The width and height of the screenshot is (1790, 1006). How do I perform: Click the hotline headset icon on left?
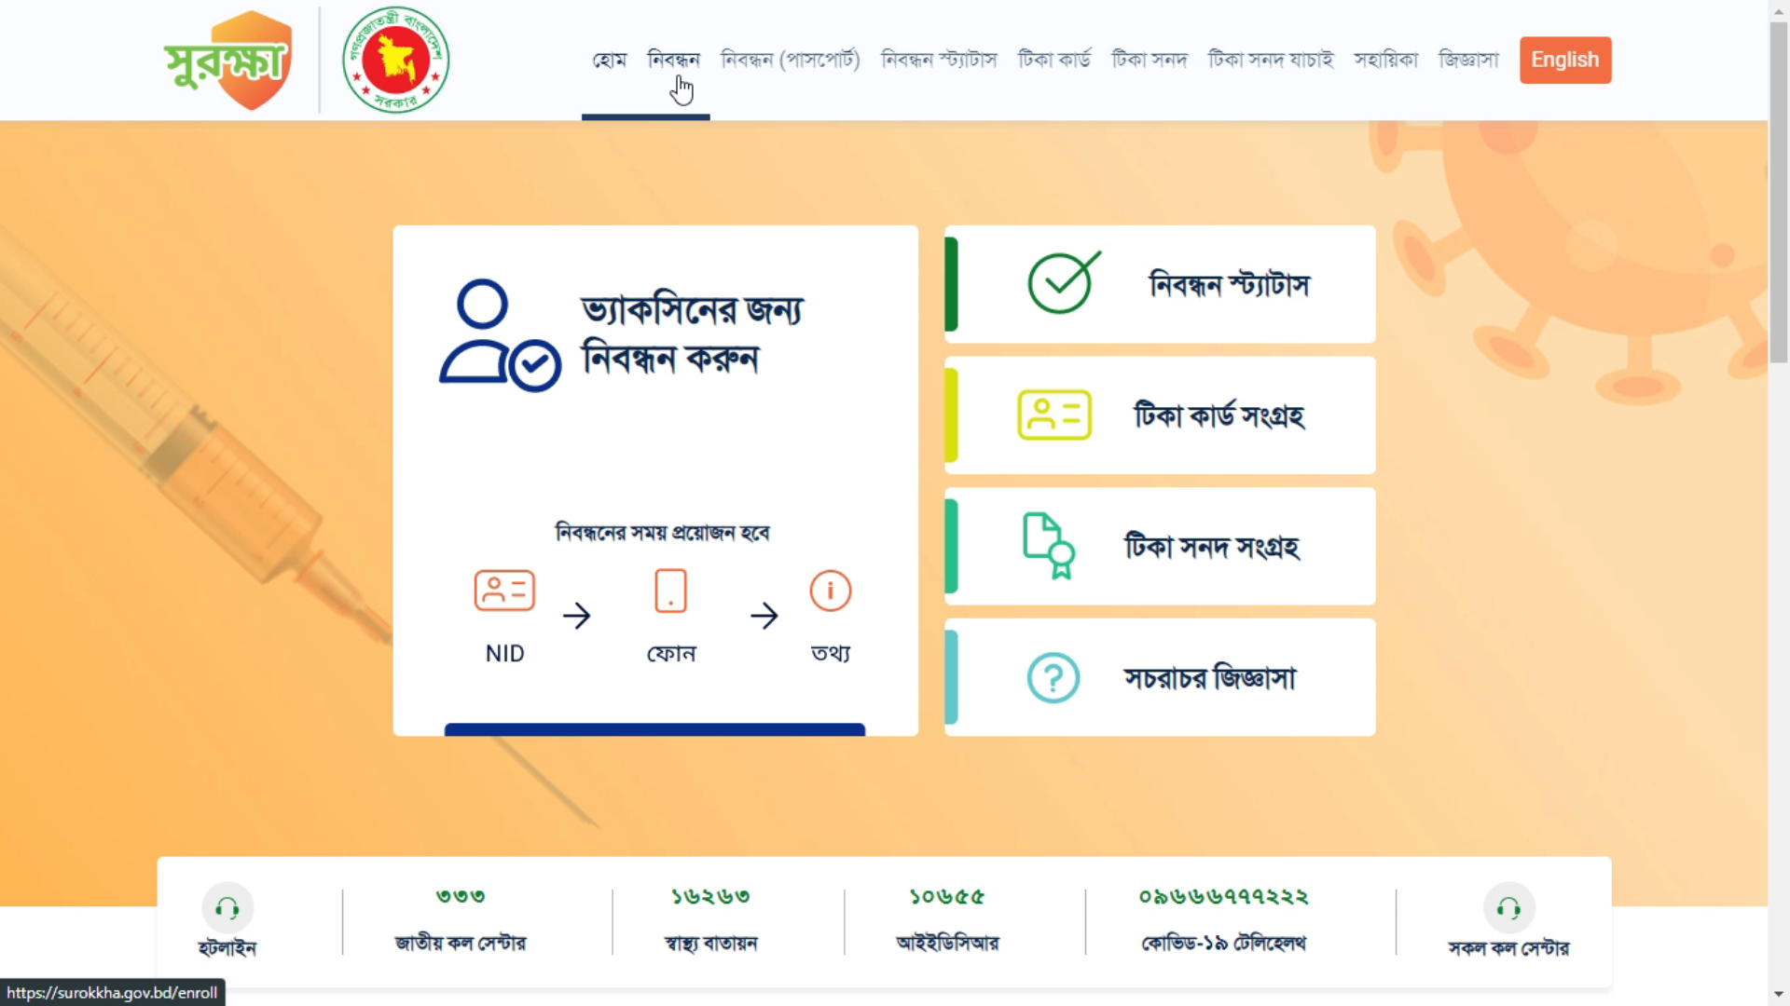(227, 907)
